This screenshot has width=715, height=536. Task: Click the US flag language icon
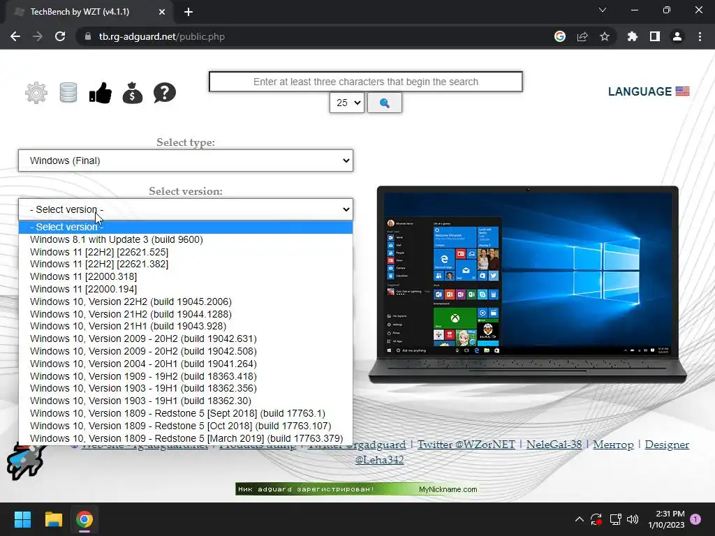pos(683,91)
